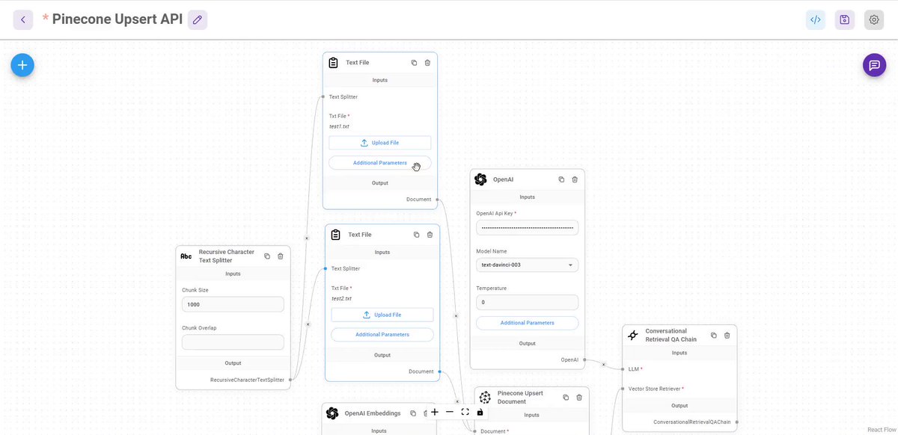Select the Pinecone Upsert Document node icon

[x=485, y=398]
